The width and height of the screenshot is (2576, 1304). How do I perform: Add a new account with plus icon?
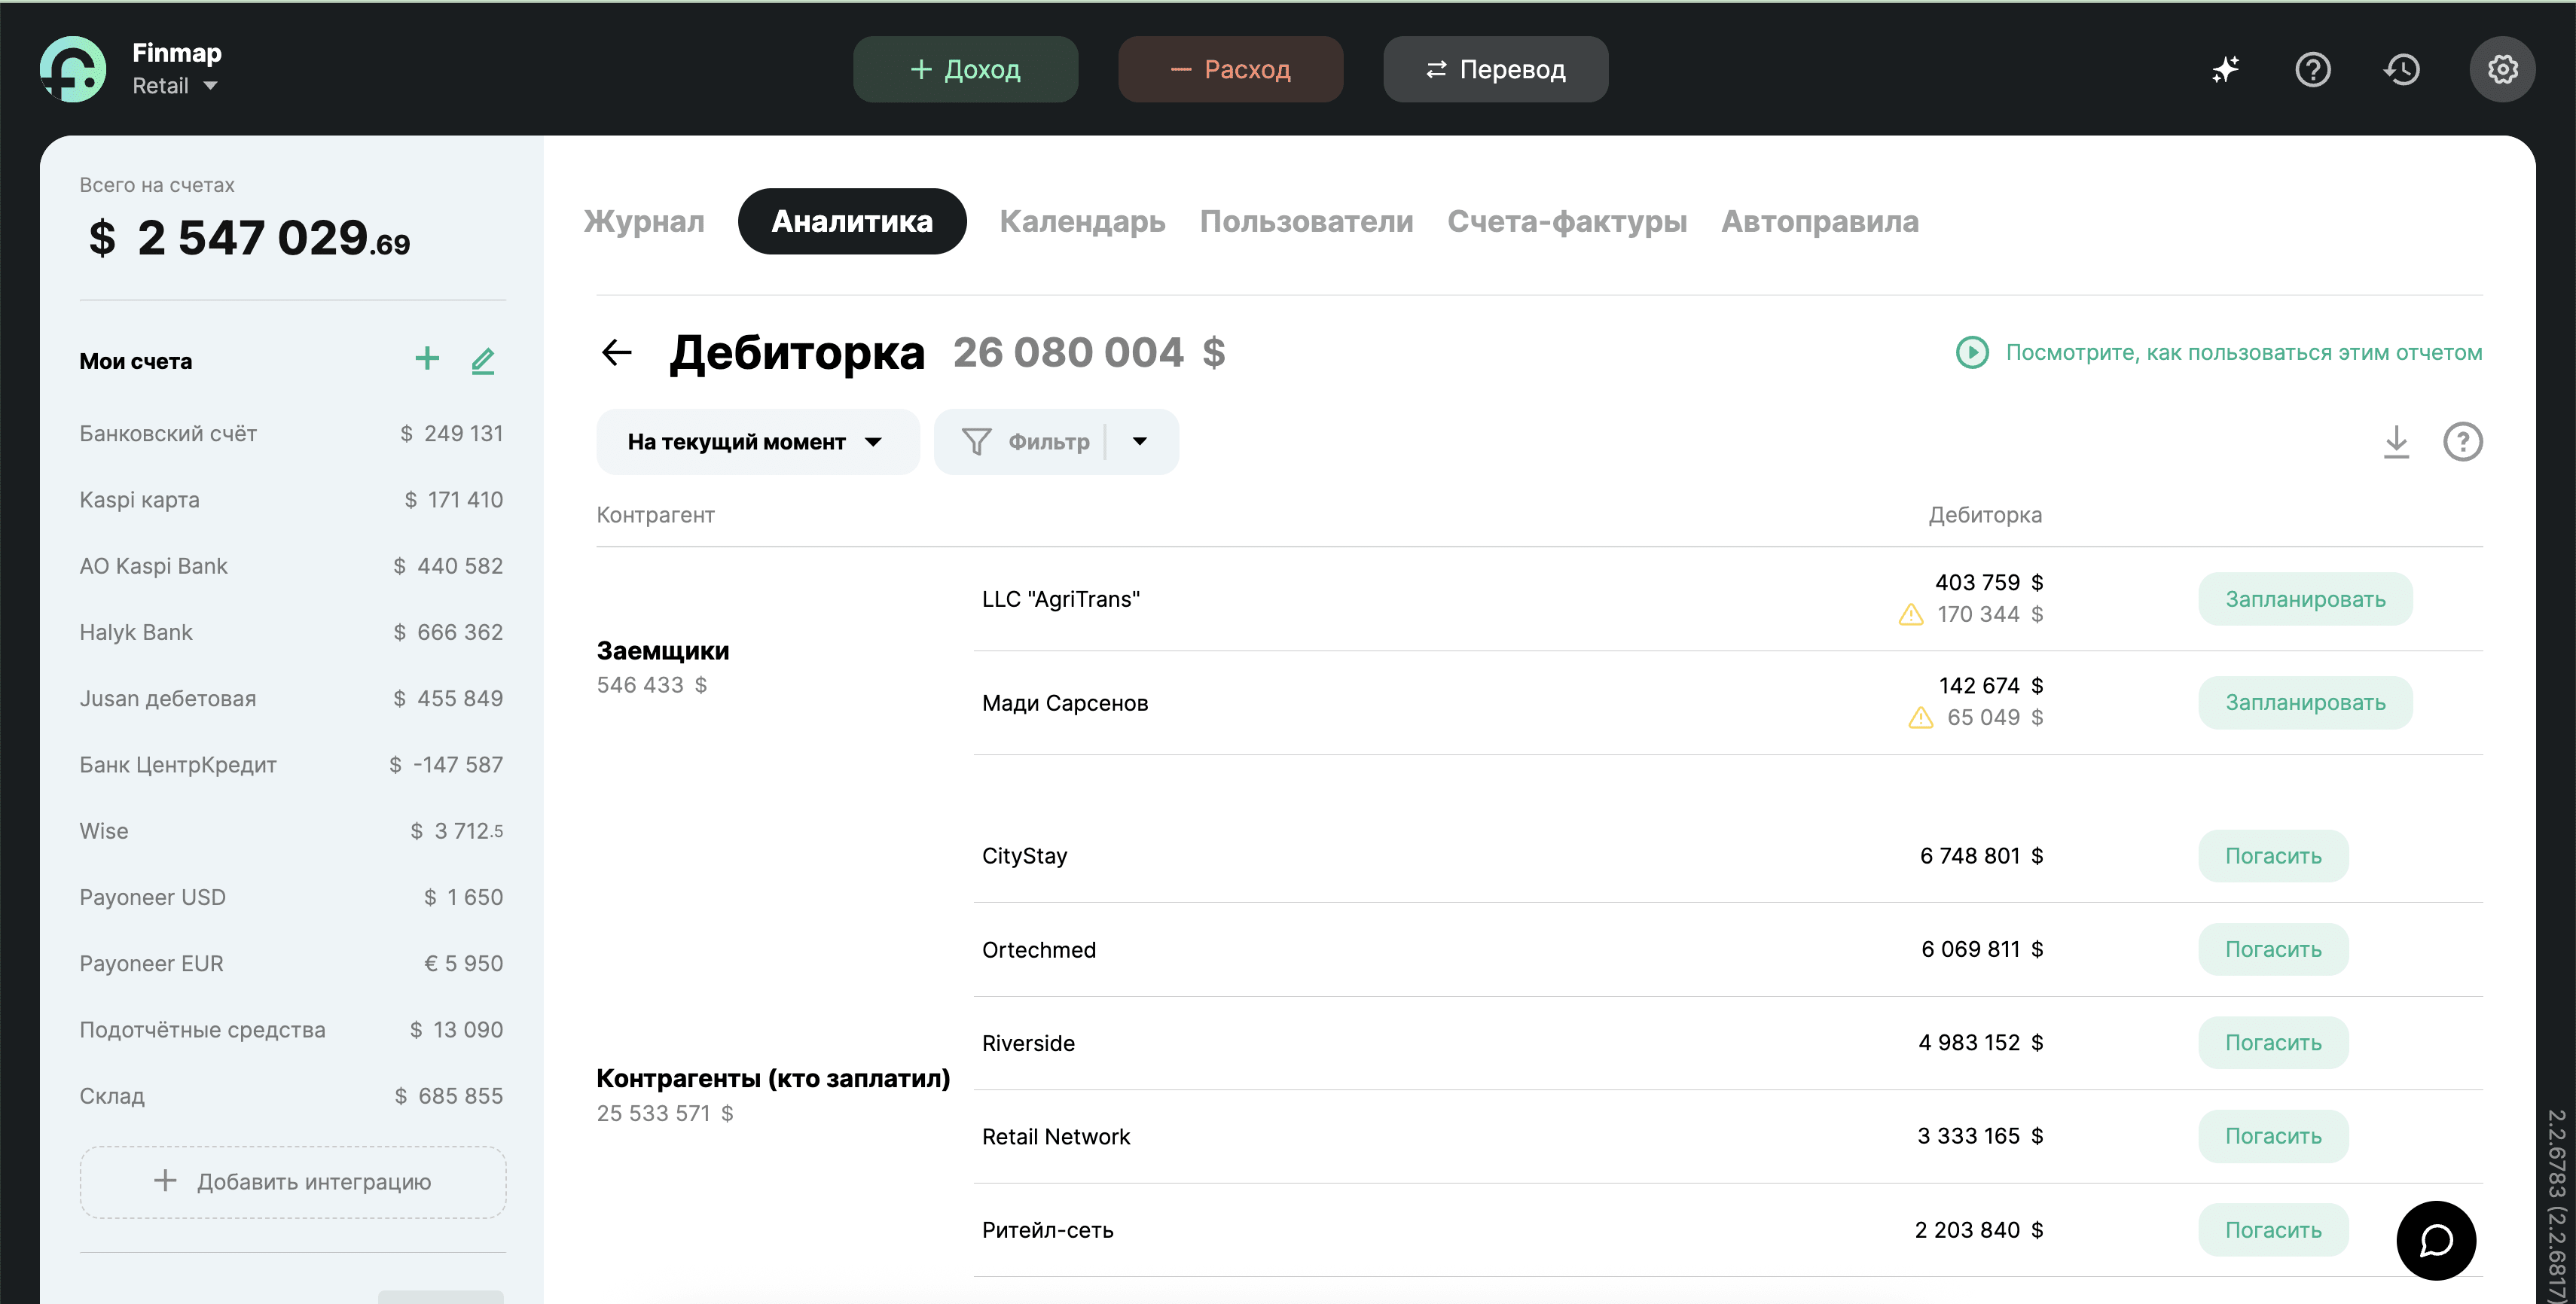click(427, 358)
